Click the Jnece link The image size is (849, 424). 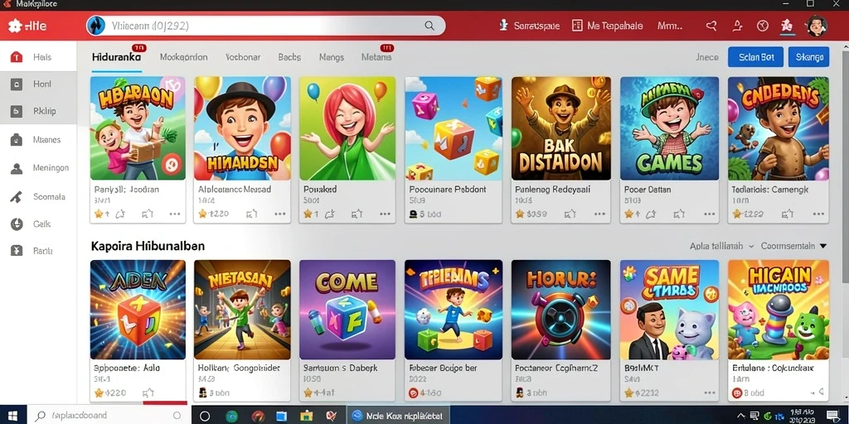[707, 57]
